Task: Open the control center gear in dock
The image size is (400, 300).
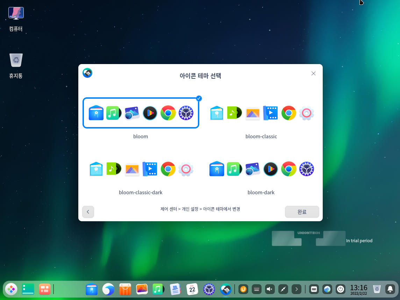Action: (x=209, y=289)
